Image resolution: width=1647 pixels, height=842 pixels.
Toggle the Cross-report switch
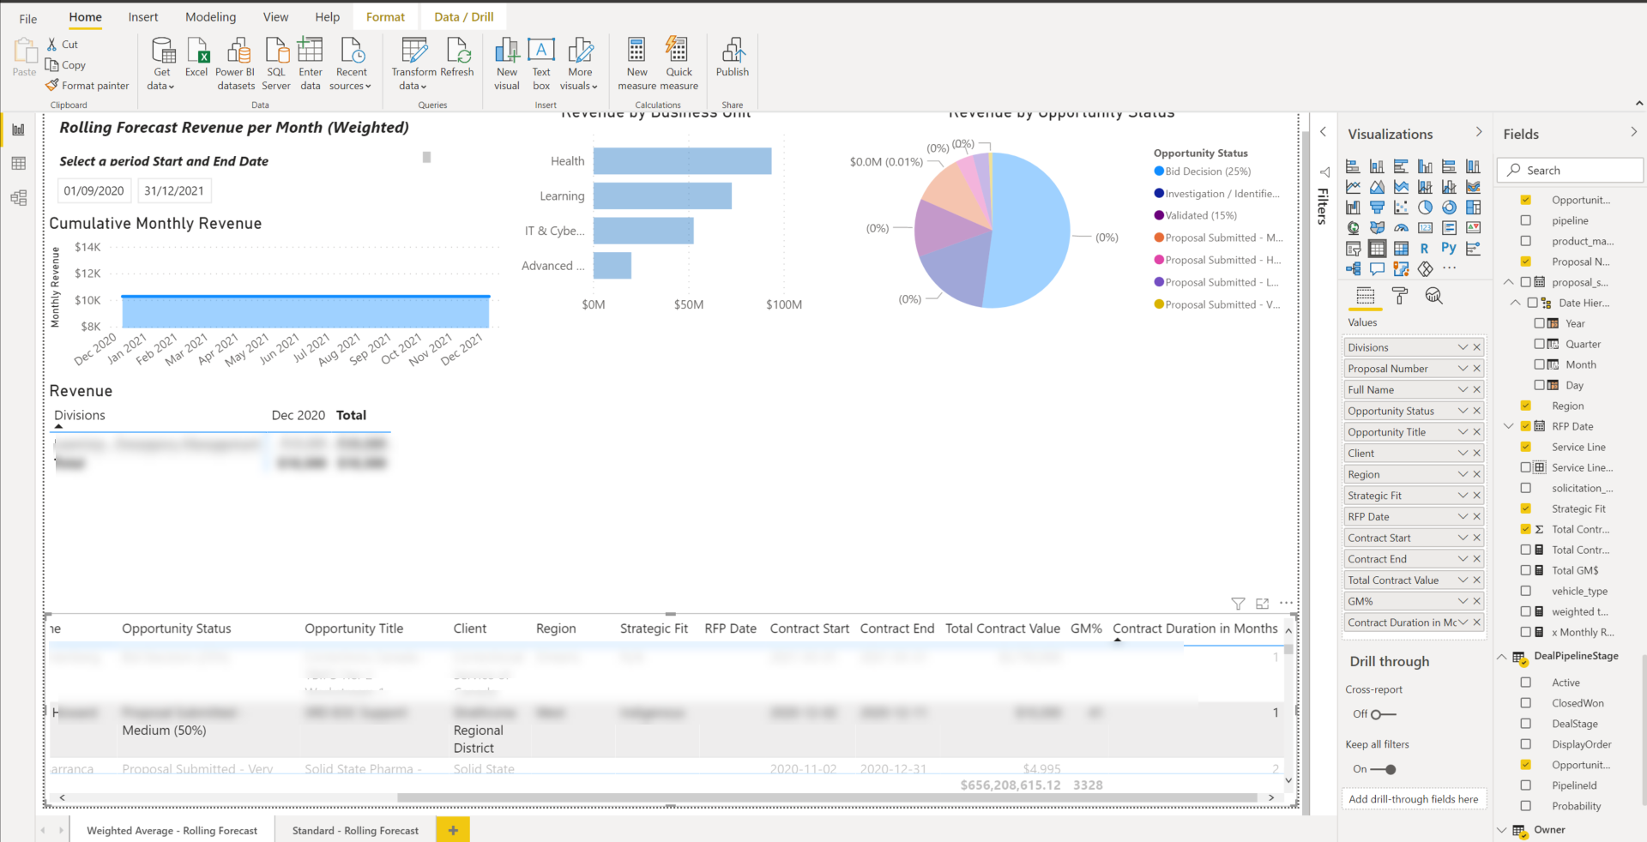1383,714
